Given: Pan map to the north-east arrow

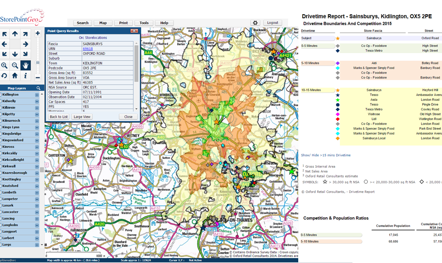Looking at the screenshot, I should pos(25,34).
